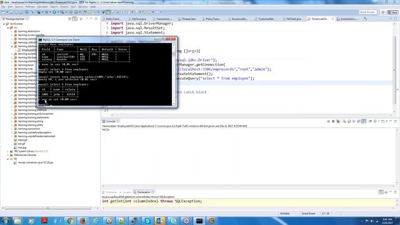Viewport: 400px width, 225px height.
Task: Click the Run green play toolbar button
Action: [54, 12]
